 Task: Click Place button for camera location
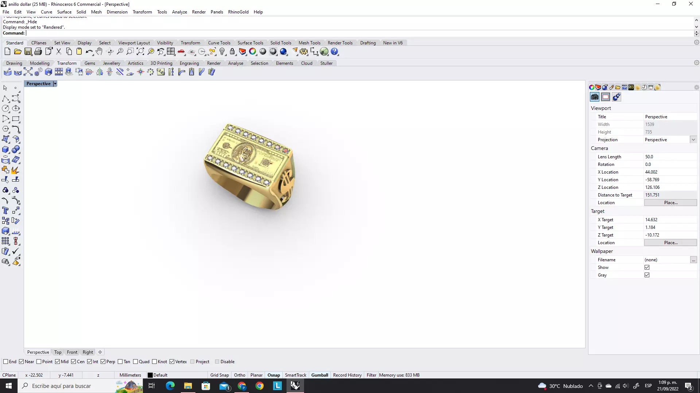click(x=670, y=203)
